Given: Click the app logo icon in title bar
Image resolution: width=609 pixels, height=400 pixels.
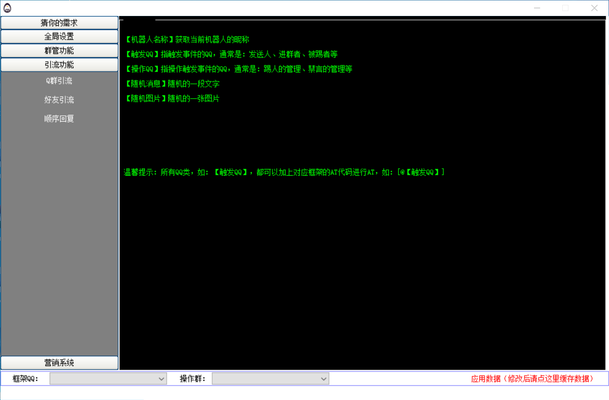Looking at the screenshot, I should pos(7,8).
